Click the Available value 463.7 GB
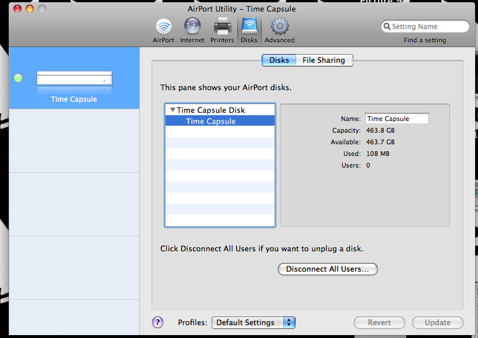 coord(381,142)
